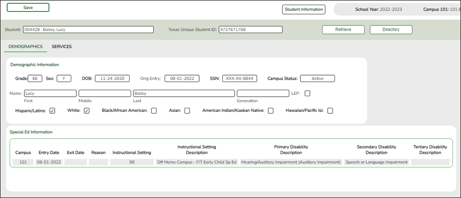The image size is (461, 198).
Task: Click the 'Exit Date' column header
Action: (x=75, y=153)
